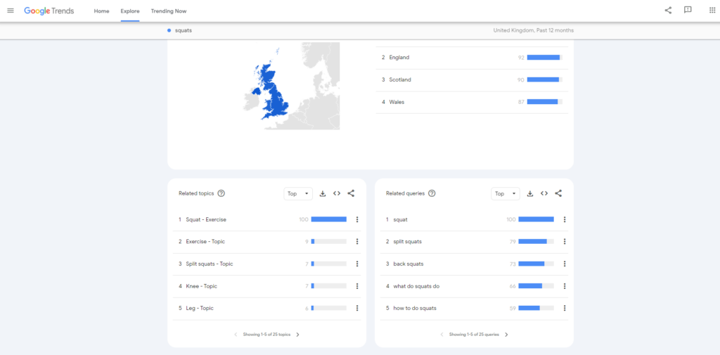Screen dimensions: 720x355
Task: Download Related queries data as CSV
Action: pyautogui.click(x=530, y=194)
